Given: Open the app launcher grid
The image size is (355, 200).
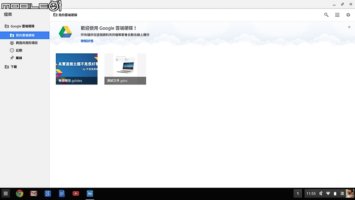Looking at the screenshot, I should click(x=5, y=194).
